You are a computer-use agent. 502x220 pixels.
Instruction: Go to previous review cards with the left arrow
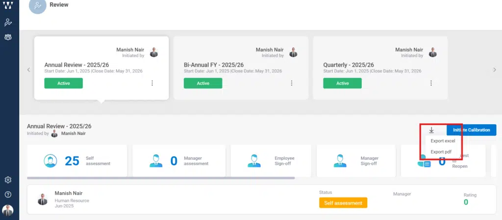(x=28, y=69)
